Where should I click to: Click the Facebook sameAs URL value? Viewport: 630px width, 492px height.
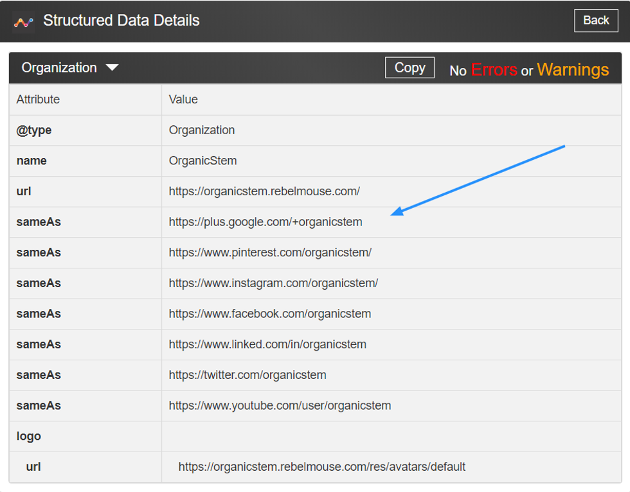tap(270, 314)
